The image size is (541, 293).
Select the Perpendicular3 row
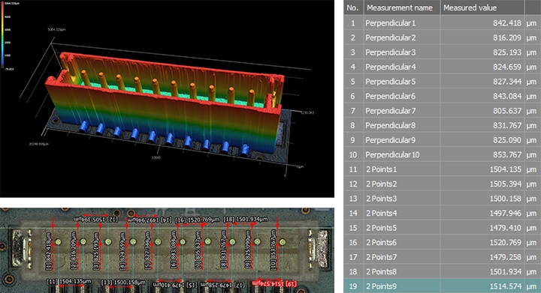[x=443, y=52]
